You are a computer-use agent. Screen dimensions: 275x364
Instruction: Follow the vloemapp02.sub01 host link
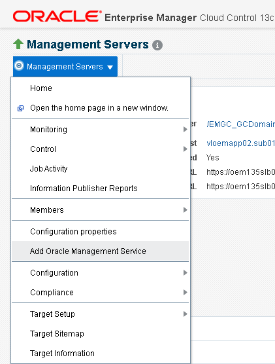(241, 143)
